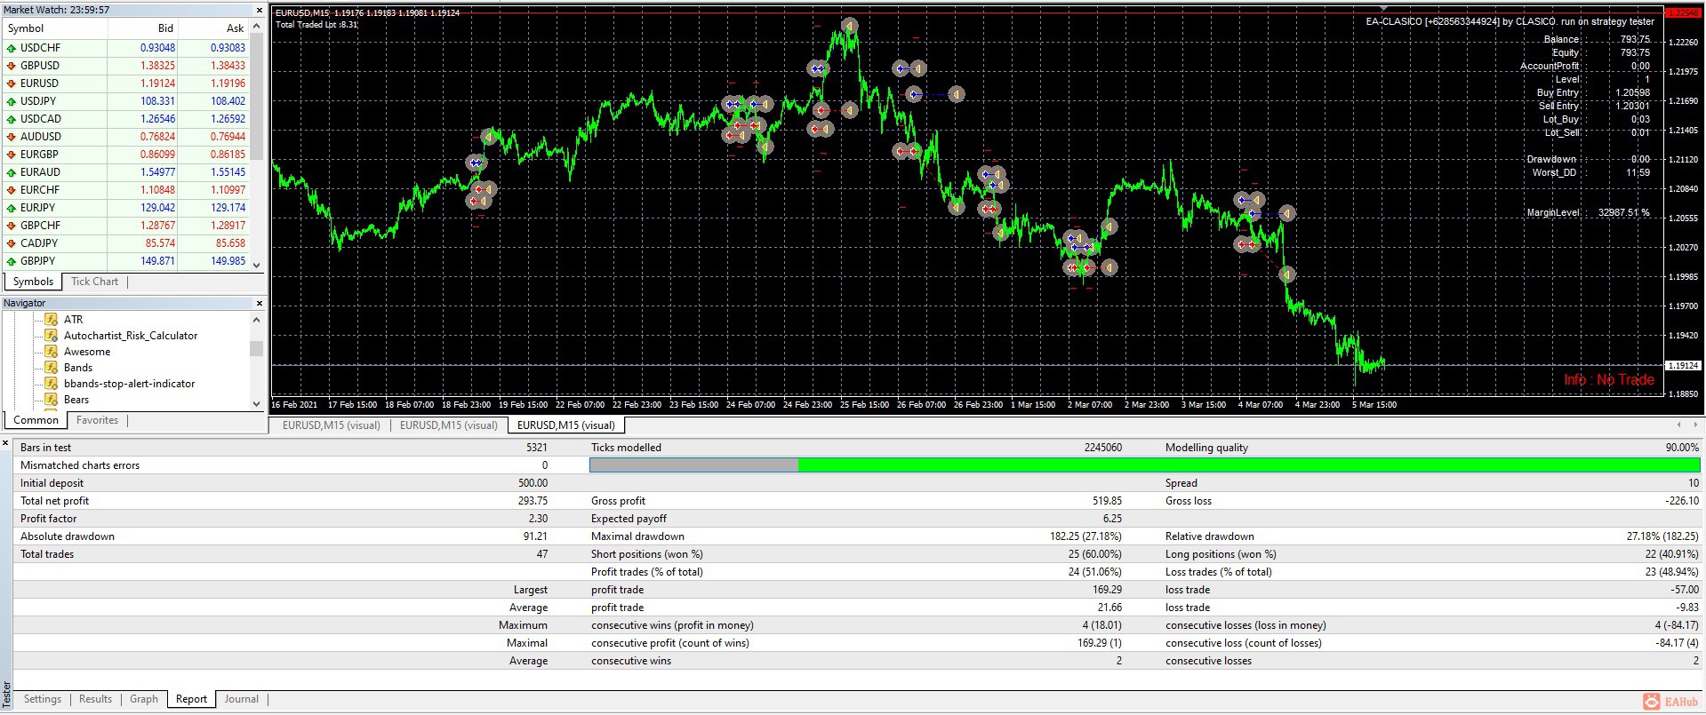Click the ATR indicator icon in Navigator
Viewport: 1706px width, 715px height.
[x=52, y=320]
